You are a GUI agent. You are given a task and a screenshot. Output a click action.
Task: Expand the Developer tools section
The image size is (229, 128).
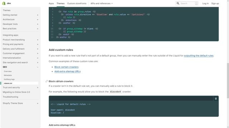tap(38, 24)
